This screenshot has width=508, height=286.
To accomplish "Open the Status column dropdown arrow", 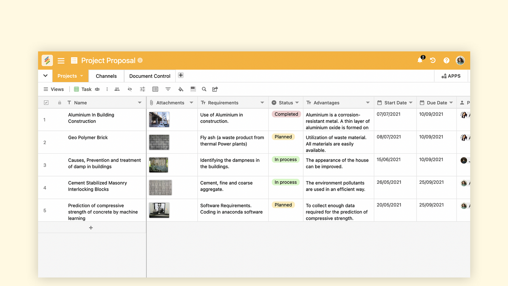I will click(x=297, y=103).
